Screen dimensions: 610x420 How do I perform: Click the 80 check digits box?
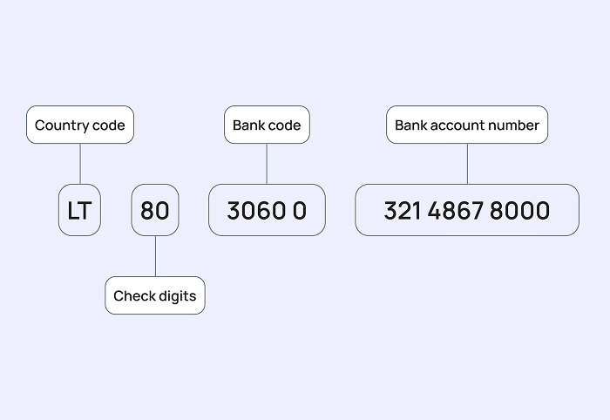pos(155,210)
